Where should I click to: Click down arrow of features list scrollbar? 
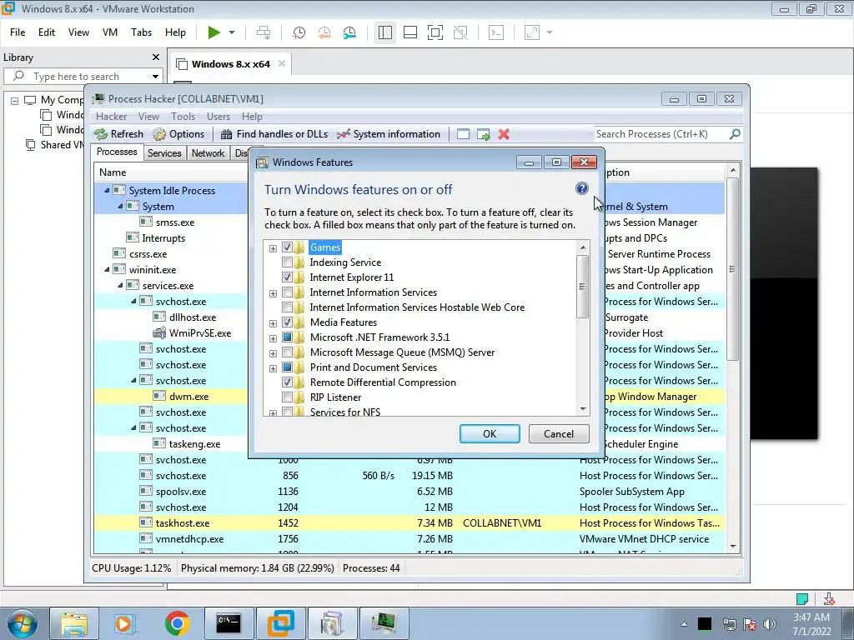pyautogui.click(x=583, y=408)
